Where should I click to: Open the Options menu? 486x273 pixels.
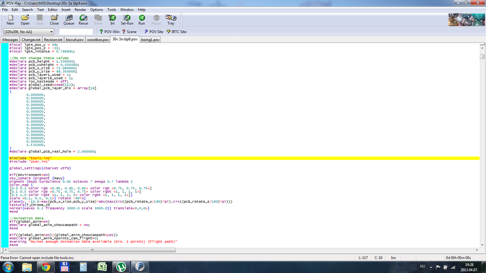(96, 9)
